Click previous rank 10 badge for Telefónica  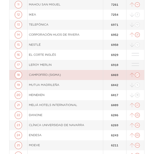pyautogui.click(x=137, y=25)
